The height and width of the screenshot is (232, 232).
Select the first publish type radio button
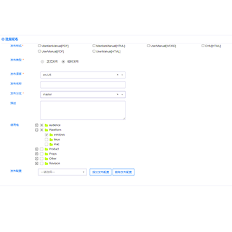pyautogui.click(x=42, y=62)
